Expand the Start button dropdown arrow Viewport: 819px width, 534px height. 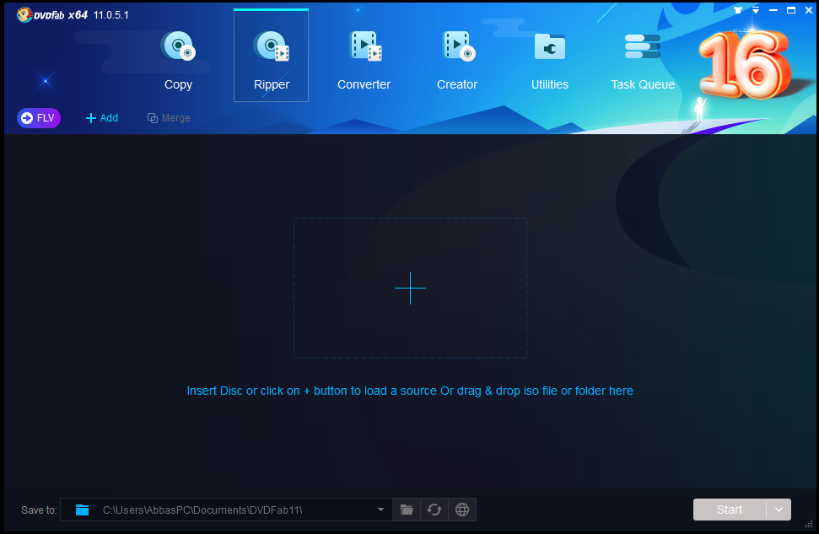coord(779,510)
